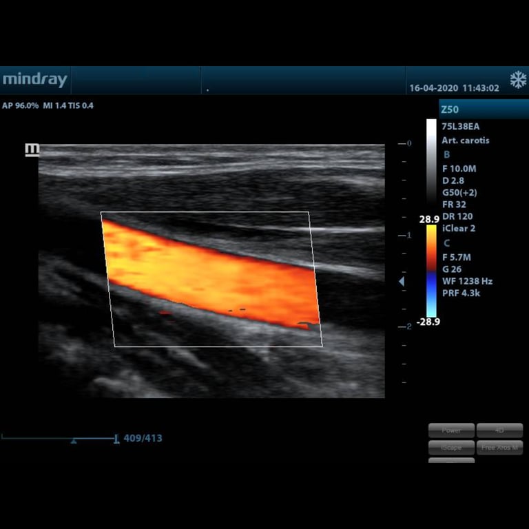Select the B mode parameter header

click(x=446, y=154)
